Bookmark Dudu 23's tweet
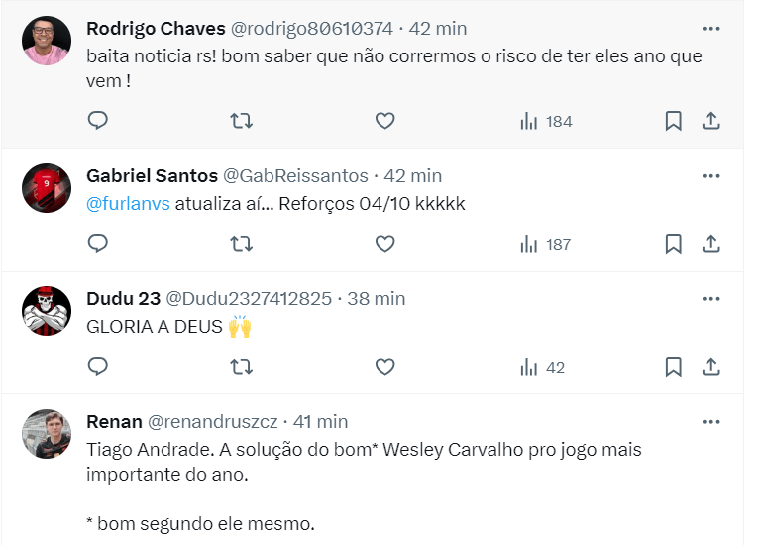 tap(673, 367)
